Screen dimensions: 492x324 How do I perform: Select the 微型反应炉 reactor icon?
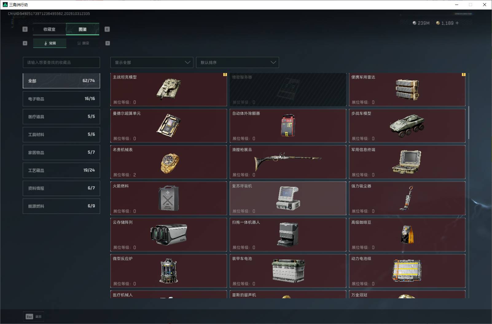pos(169,271)
